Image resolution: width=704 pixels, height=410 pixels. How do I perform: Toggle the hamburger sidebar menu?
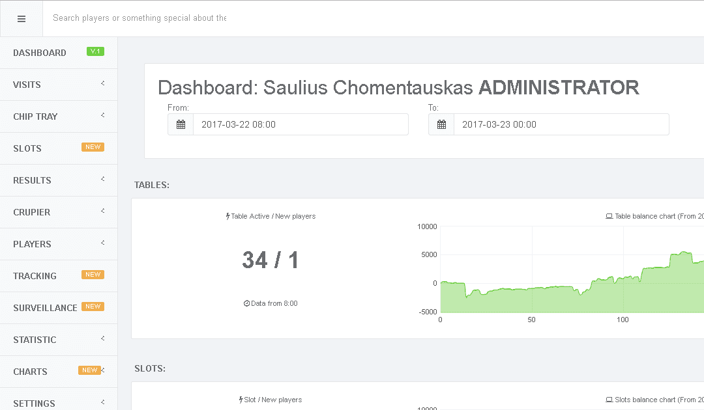point(21,19)
